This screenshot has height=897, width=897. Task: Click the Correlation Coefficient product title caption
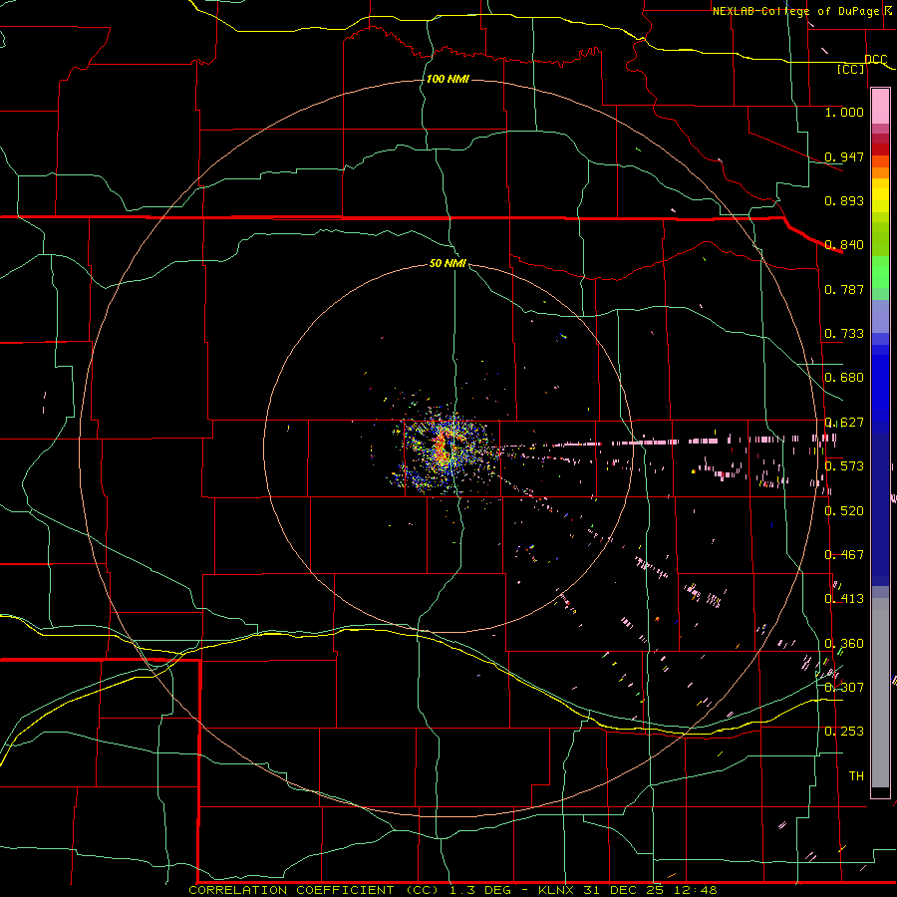452,890
